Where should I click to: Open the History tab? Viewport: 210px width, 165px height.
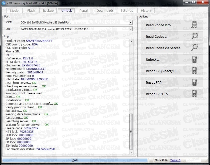(x=146, y=10)
